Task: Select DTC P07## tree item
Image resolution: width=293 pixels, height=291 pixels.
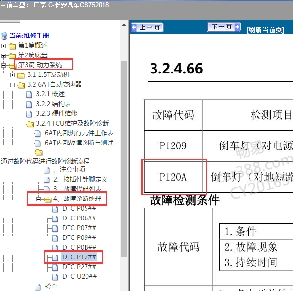Action: pyautogui.click(x=79, y=228)
